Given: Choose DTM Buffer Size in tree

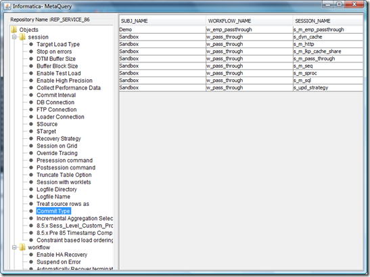Looking at the screenshot, I should (x=56, y=59).
